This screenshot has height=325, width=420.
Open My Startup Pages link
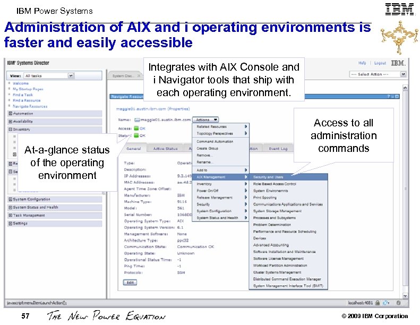tap(28, 89)
